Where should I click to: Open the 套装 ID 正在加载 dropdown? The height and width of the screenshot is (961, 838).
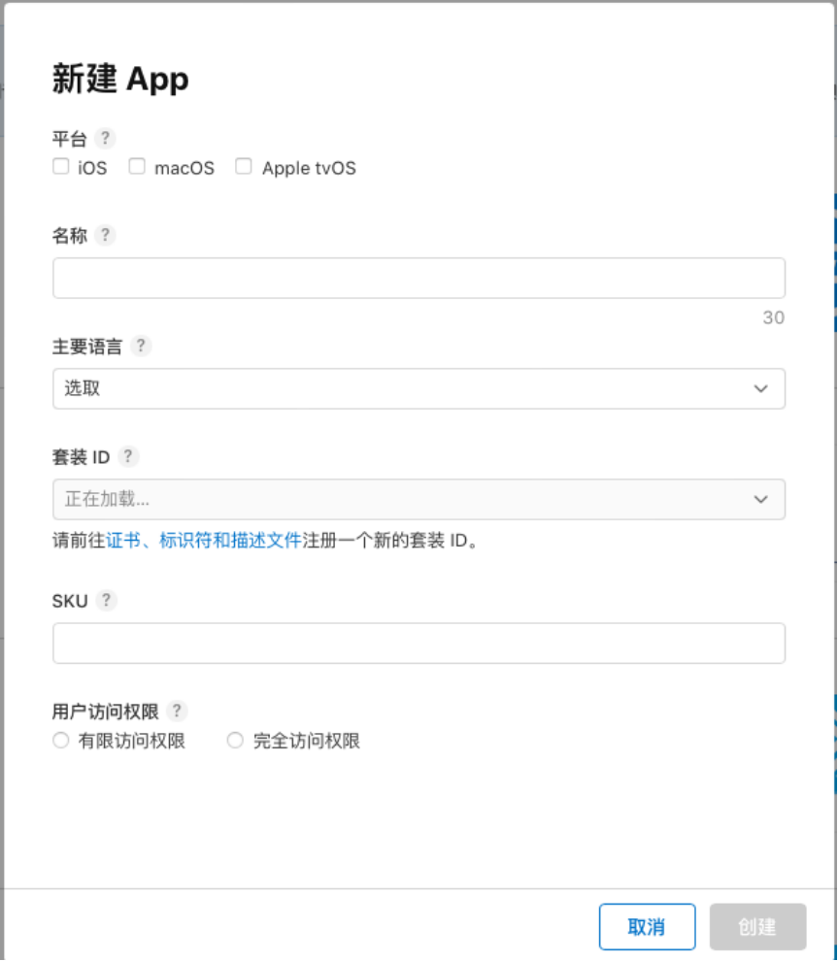(x=419, y=500)
